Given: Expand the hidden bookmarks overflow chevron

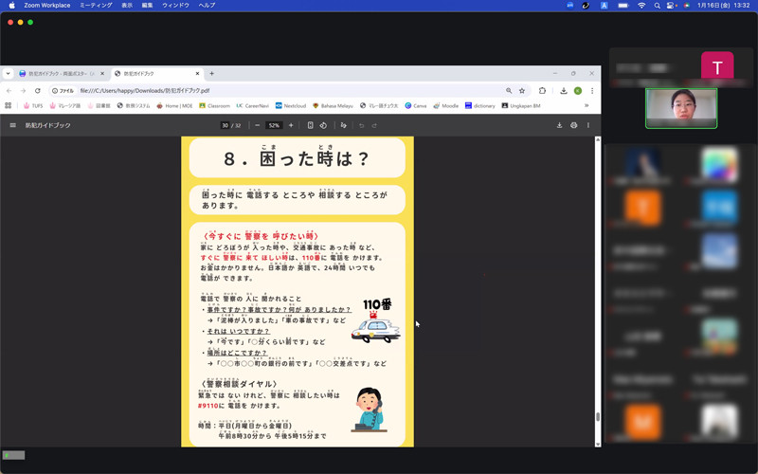Looking at the screenshot, I should coord(587,106).
